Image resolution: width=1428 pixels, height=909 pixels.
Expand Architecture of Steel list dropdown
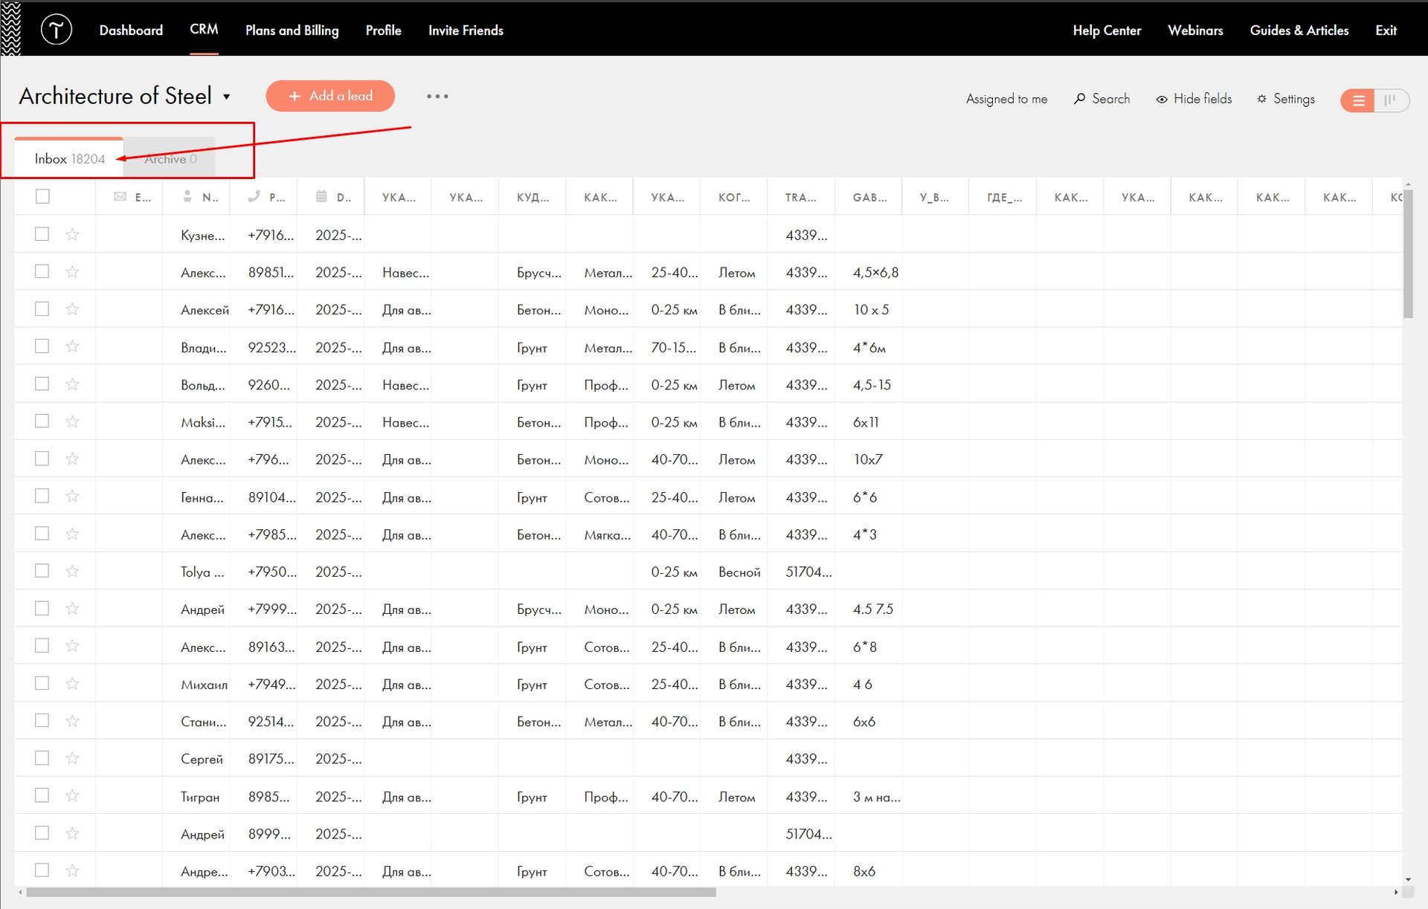click(x=227, y=97)
